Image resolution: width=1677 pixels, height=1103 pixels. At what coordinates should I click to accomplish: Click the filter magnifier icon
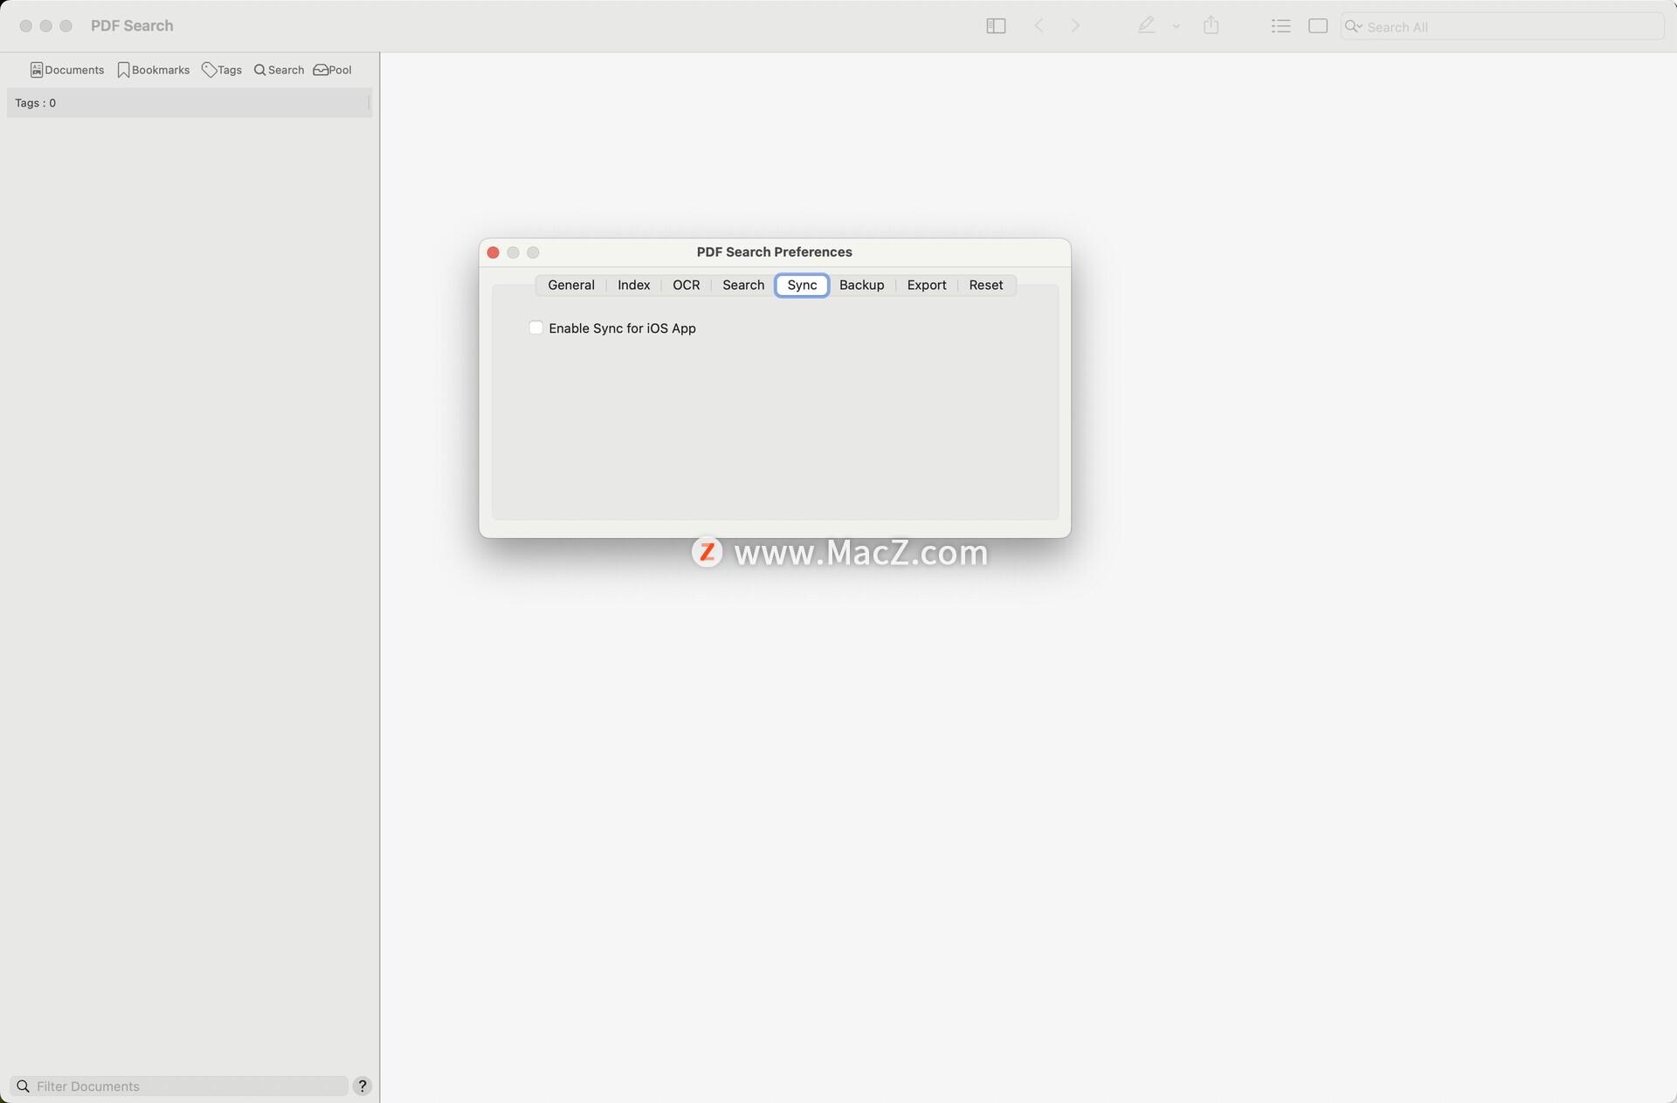pyautogui.click(x=24, y=1086)
